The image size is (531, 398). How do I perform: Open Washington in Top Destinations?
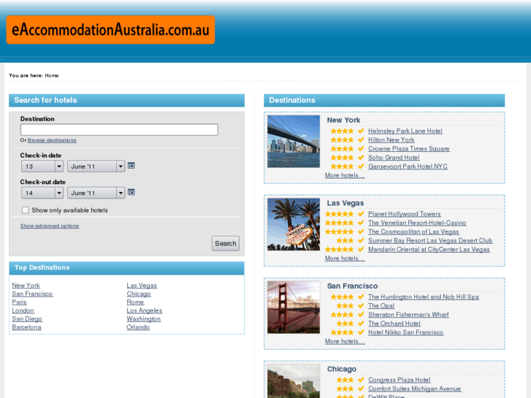tap(144, 318)
